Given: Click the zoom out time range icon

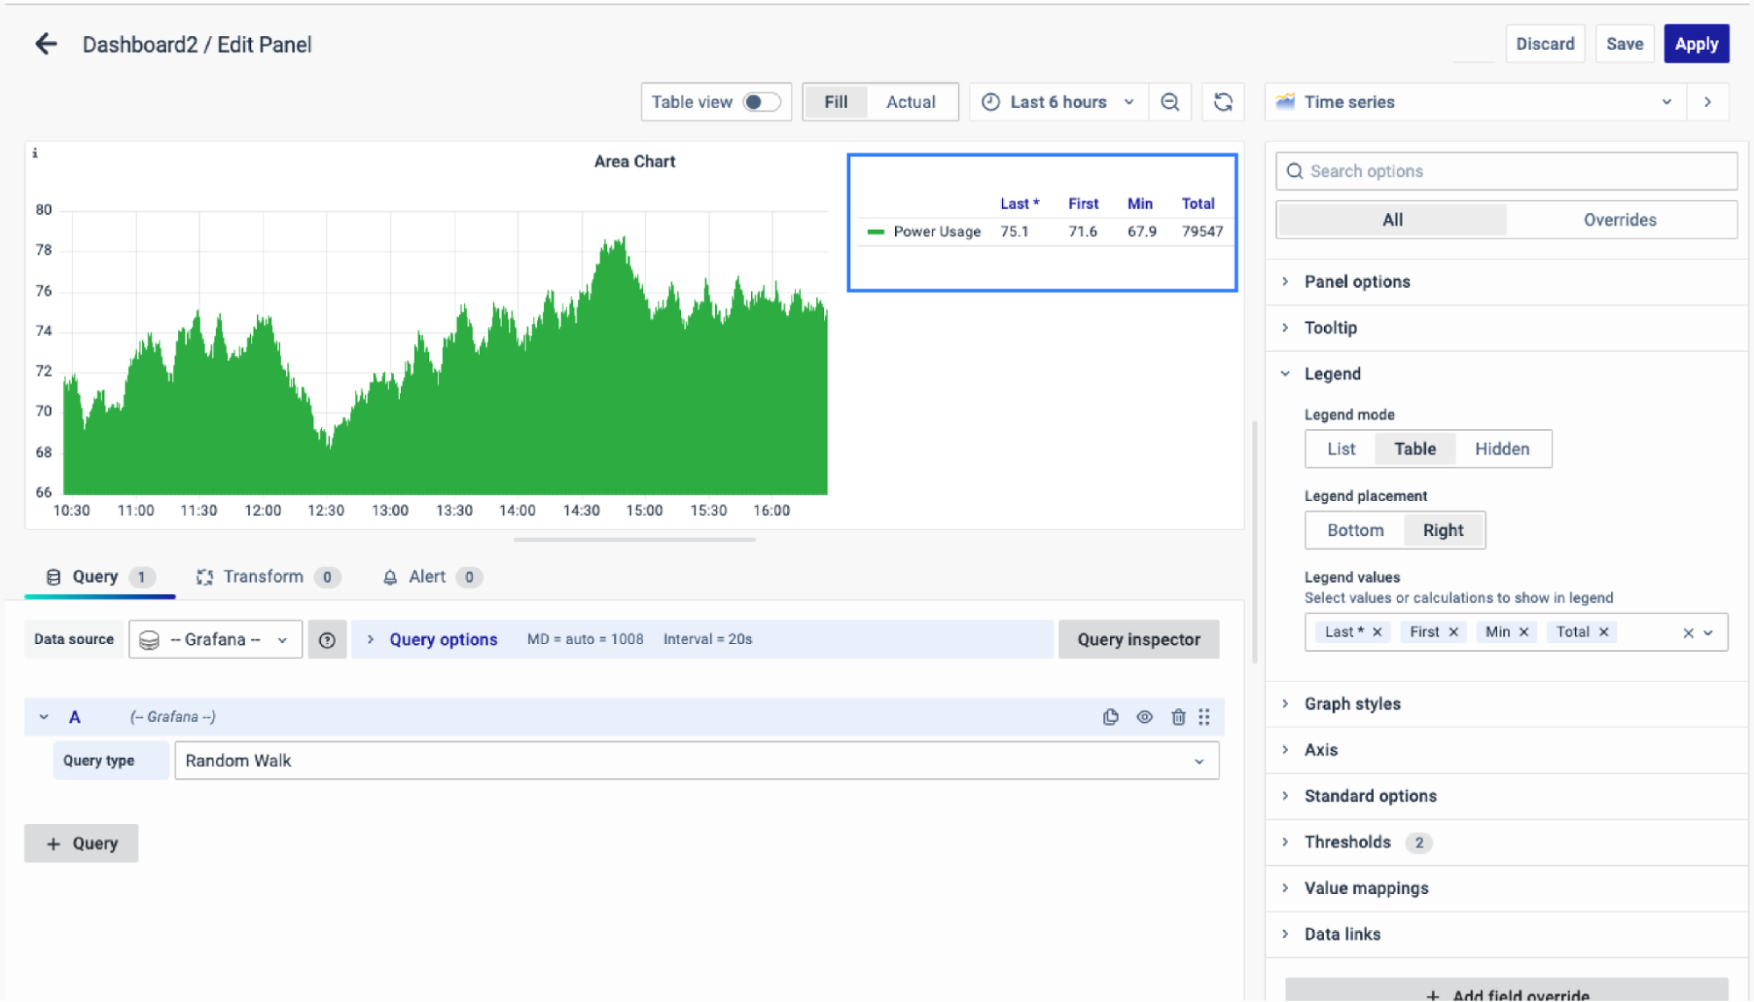Looking at the screenshot, I should click(x=1170, y=102).
